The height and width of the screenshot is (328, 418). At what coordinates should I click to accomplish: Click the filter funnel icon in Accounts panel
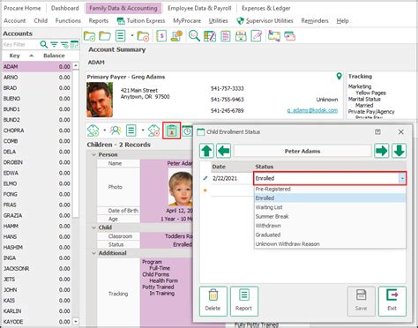[x=54, y=44]
